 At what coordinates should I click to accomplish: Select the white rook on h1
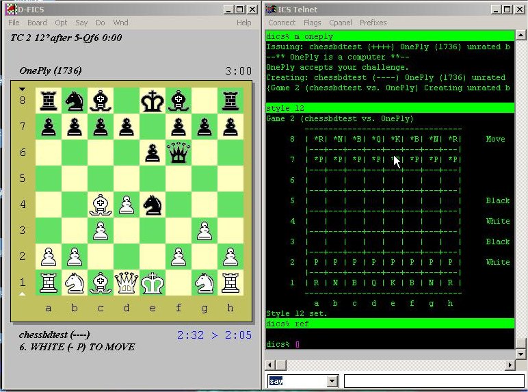tap(230, 283)
